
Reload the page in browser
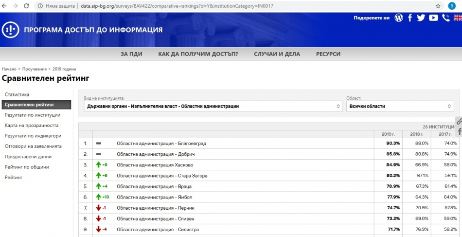(x=27, y=6)
